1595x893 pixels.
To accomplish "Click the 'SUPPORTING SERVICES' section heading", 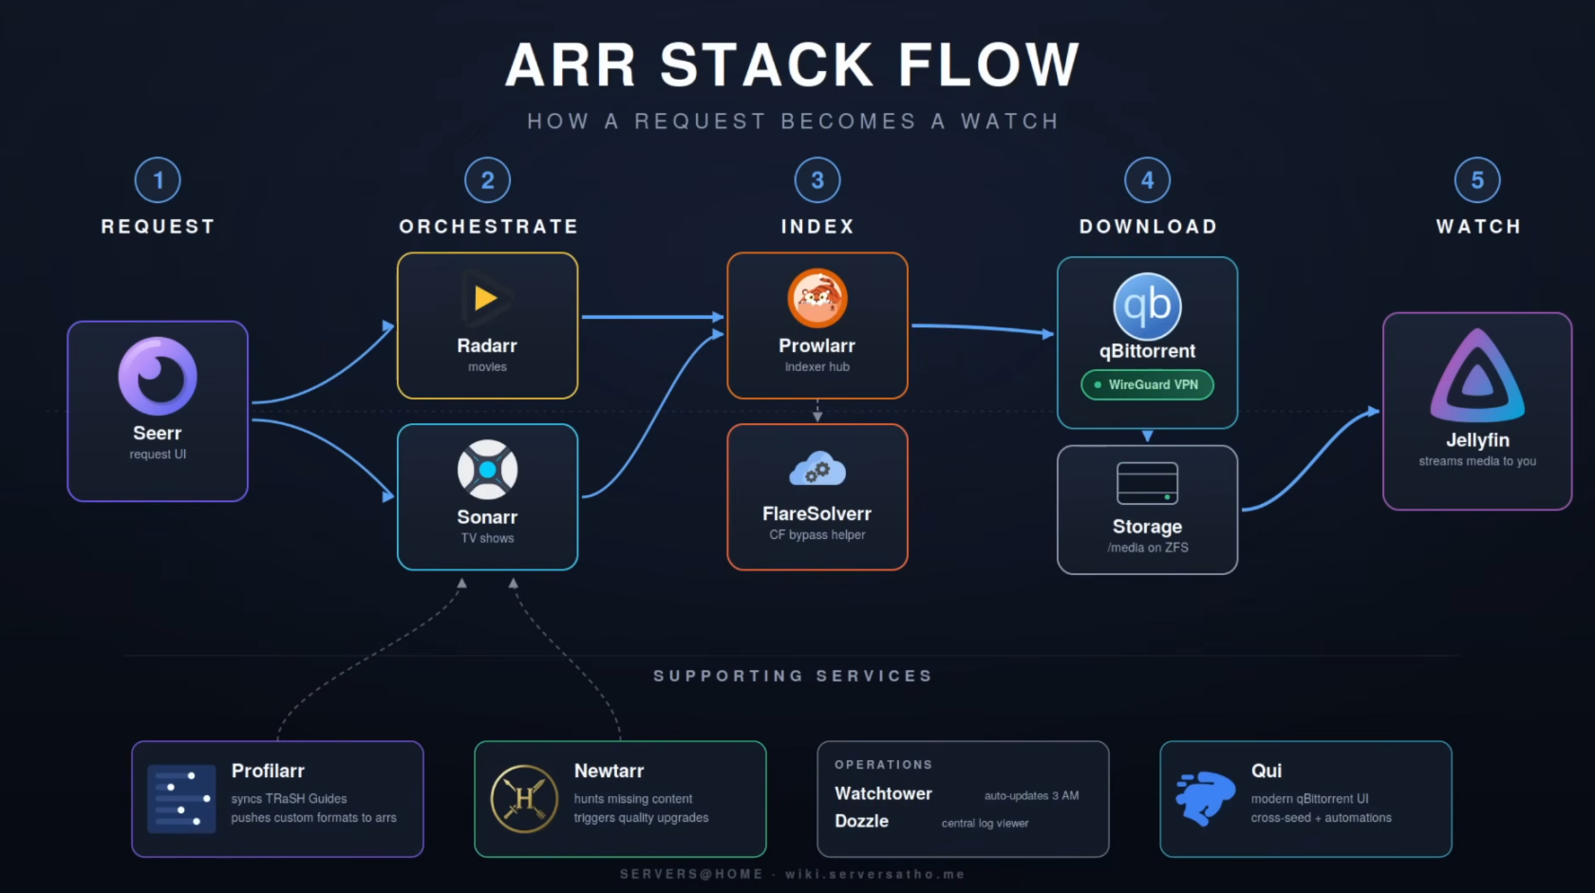I will coord(793,676).
